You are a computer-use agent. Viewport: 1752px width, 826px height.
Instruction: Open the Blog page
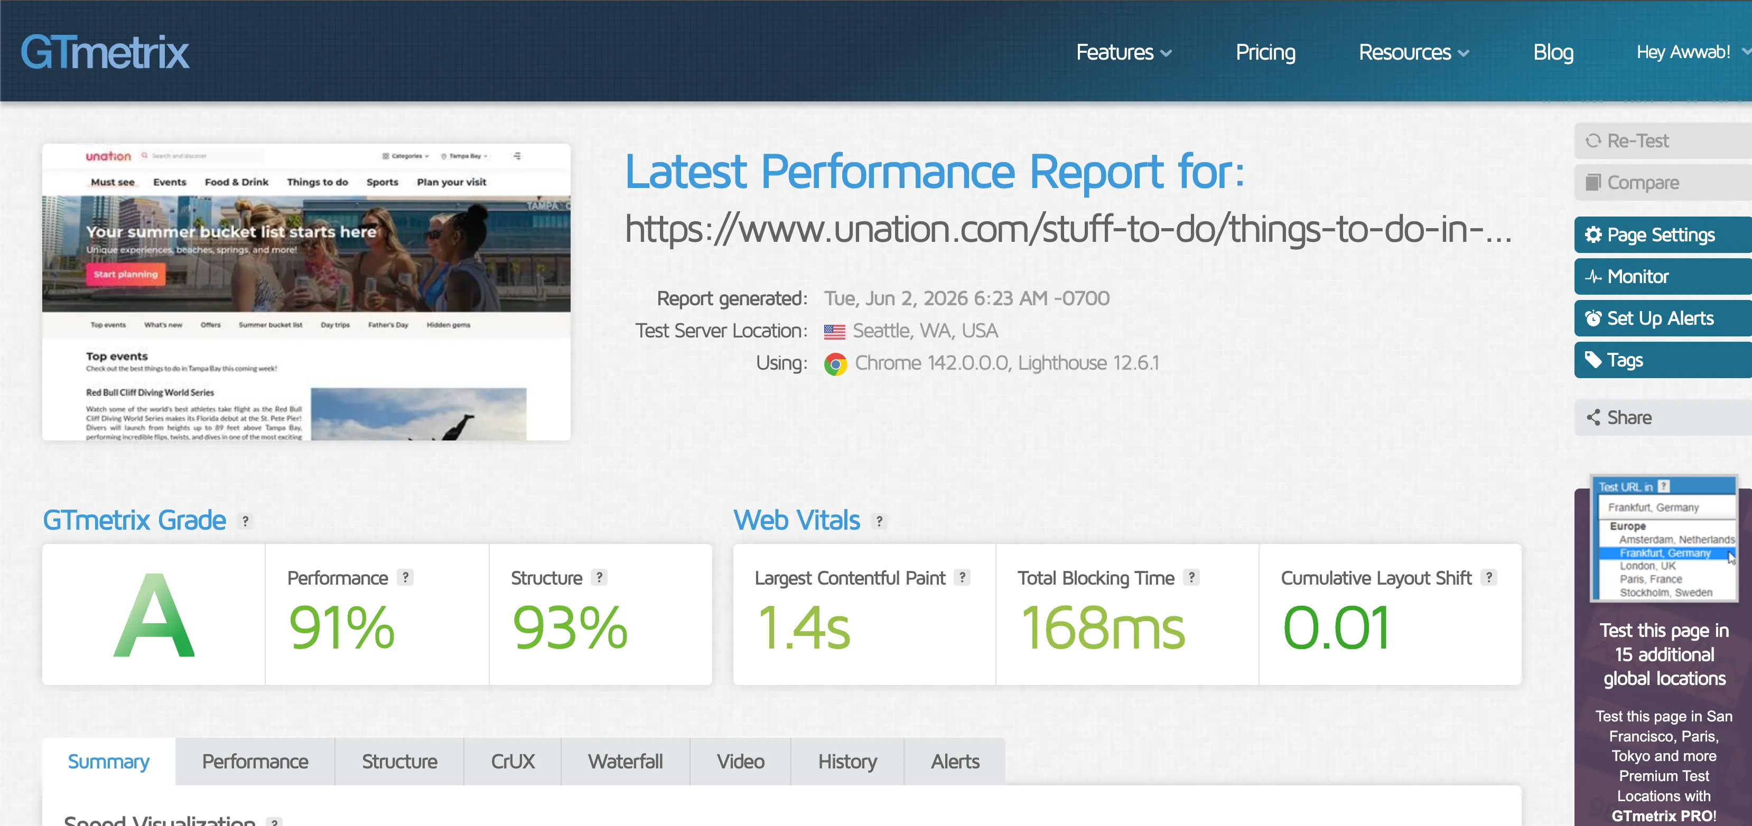click(1553, 52)
